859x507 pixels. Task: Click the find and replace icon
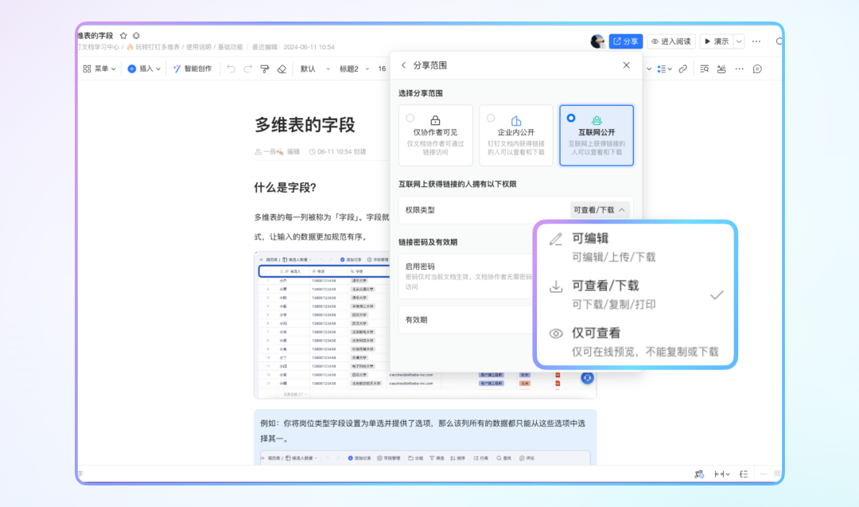(704, 69)
